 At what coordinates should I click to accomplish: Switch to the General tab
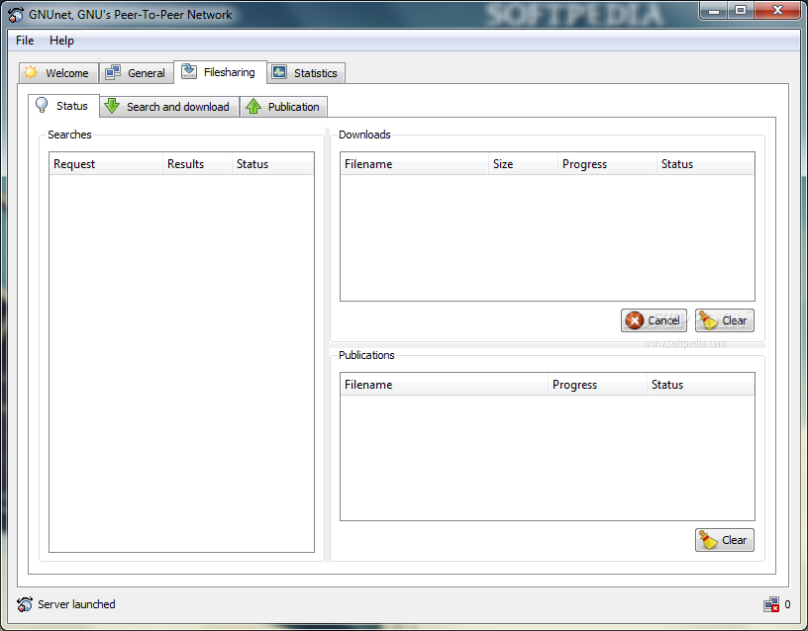(x=136, y=72)
